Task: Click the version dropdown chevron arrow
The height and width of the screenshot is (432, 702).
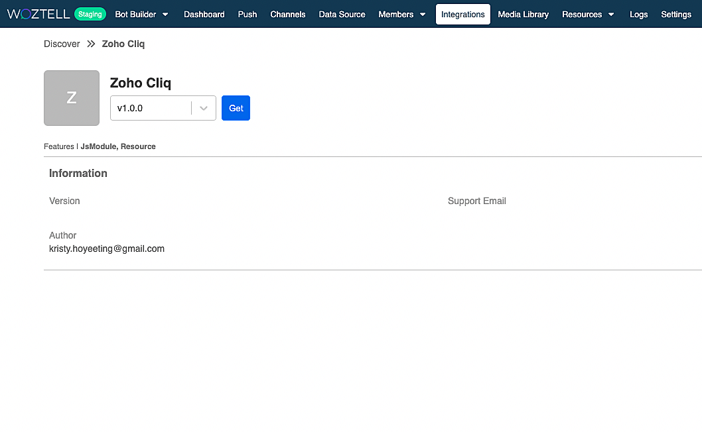Action: (204, 108)
